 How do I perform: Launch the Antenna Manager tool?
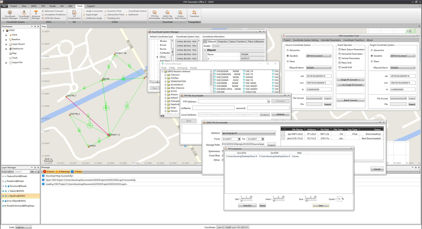(x=35, y=14)
